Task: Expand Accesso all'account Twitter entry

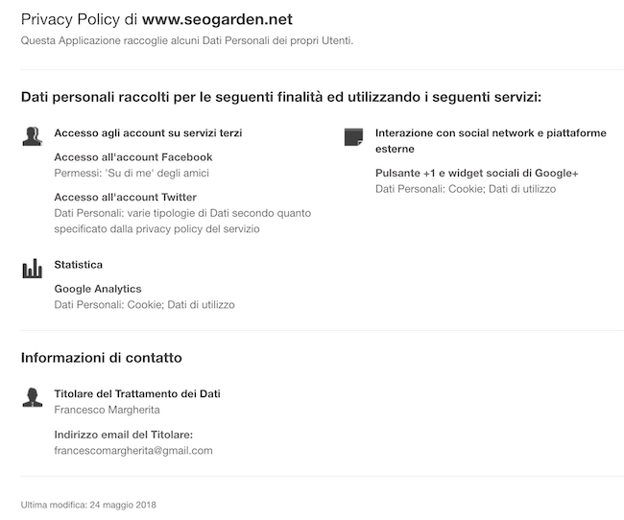Action: pos(126,198)
